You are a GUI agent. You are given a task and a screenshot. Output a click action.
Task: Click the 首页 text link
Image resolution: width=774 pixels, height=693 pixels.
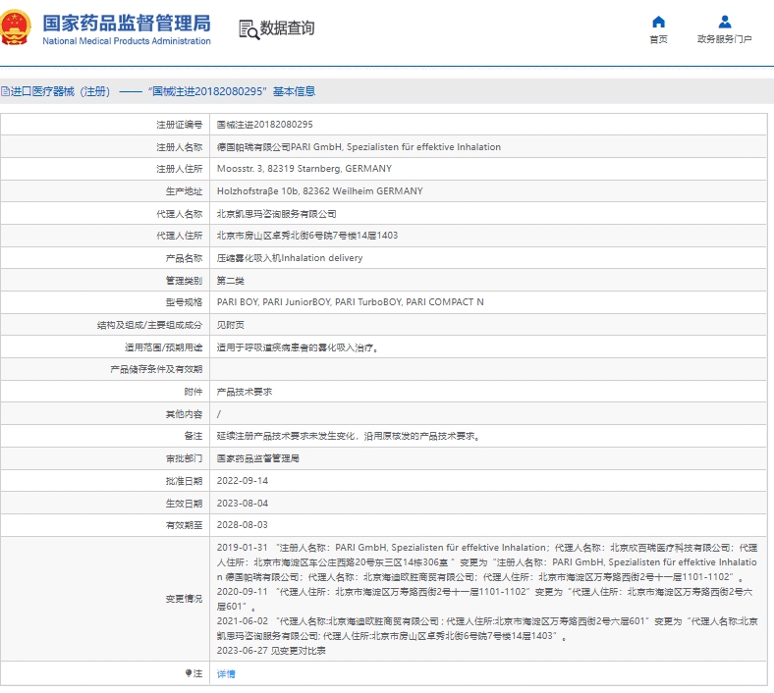658,39
